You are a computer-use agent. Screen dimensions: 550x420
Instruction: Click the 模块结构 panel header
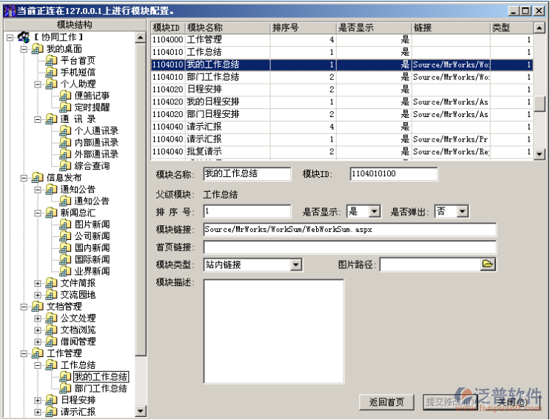point(75,25)
